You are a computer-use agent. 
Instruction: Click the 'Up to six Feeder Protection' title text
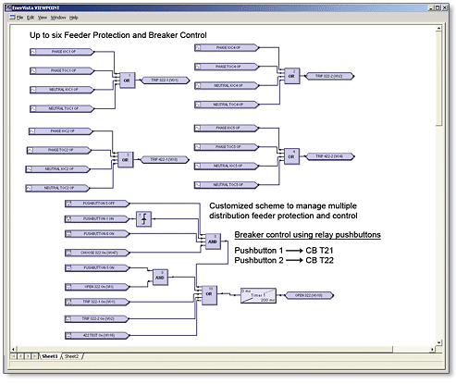pyautogui.click(x=118, y=35)
